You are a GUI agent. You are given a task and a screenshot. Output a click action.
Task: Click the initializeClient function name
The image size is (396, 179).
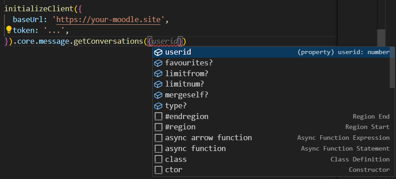click(x=39, y=9)
